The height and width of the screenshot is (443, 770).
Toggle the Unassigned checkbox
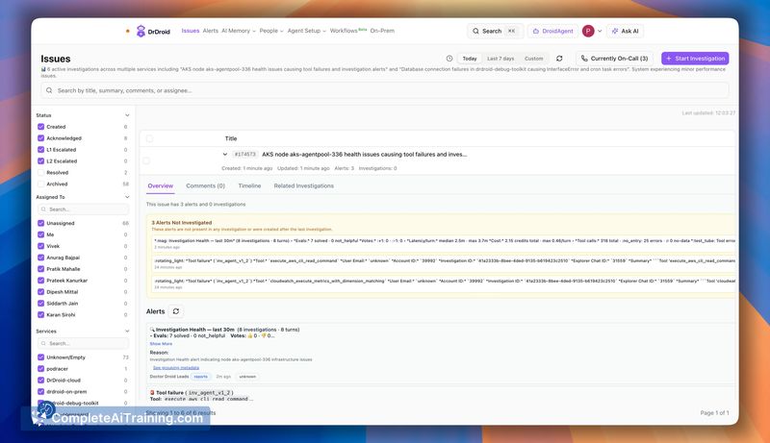(40, 223)
